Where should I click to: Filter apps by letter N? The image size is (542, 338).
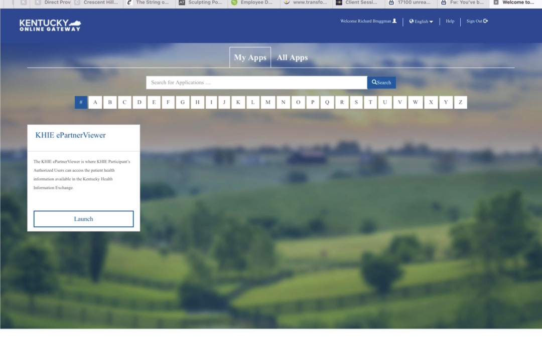[283, 102]
